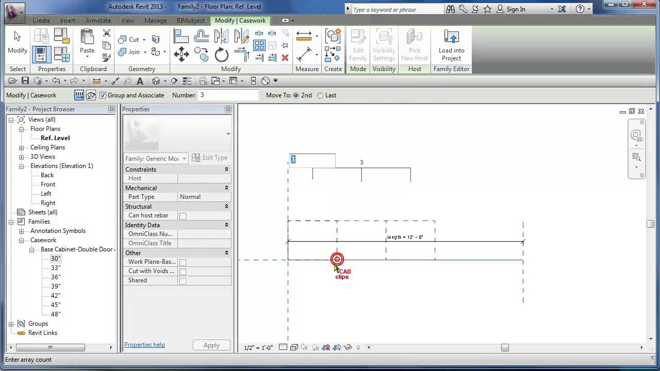
Task: Click the keyword search box
Action: click(x=397, y=9)
